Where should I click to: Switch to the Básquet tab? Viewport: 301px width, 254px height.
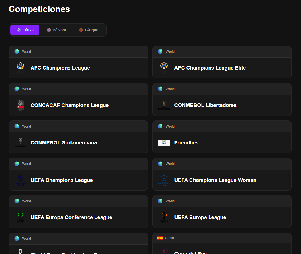[89, 30]
